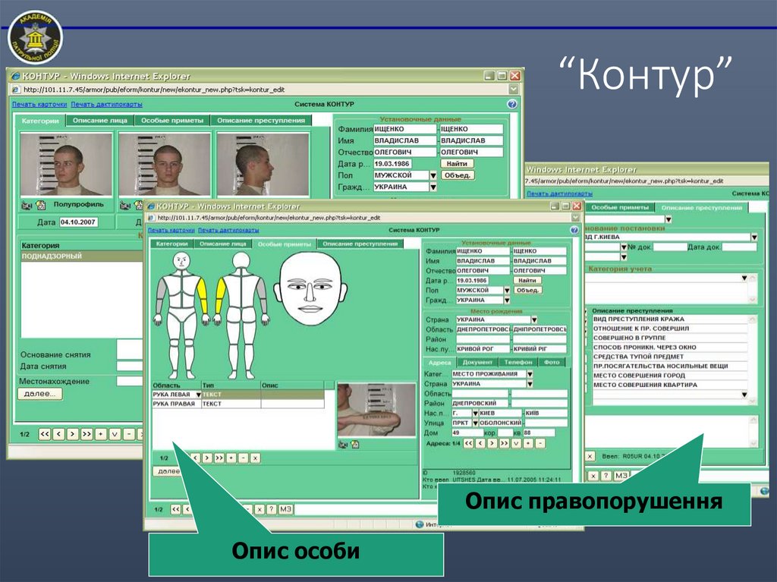This screenshot has height=582, width=777.
Task: Remove address with - button
Action: pos(540,443)
